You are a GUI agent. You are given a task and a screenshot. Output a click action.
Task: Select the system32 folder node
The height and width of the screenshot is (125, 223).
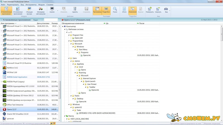(x=78, y=107)
